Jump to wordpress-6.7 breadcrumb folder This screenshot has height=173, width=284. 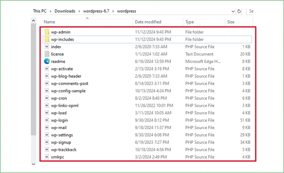tap(96, 11)
